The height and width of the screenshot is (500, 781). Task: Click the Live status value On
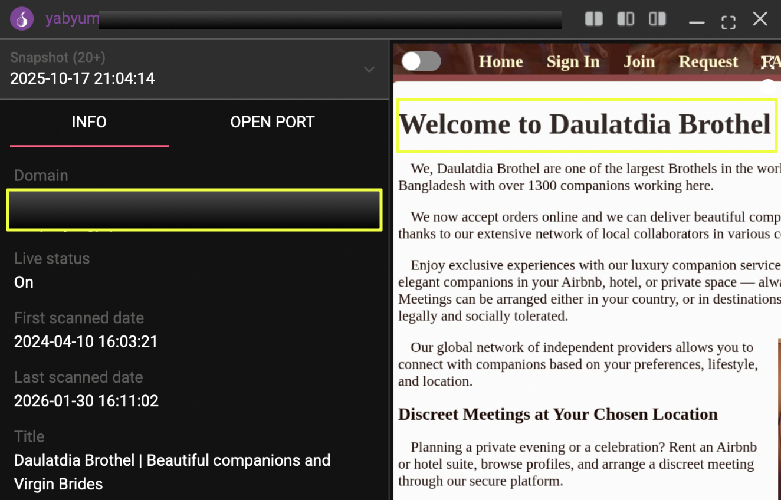click(24, 282)
